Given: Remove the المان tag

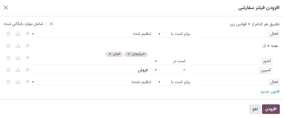Looking at the screenshot, I should tap(110, 54).
